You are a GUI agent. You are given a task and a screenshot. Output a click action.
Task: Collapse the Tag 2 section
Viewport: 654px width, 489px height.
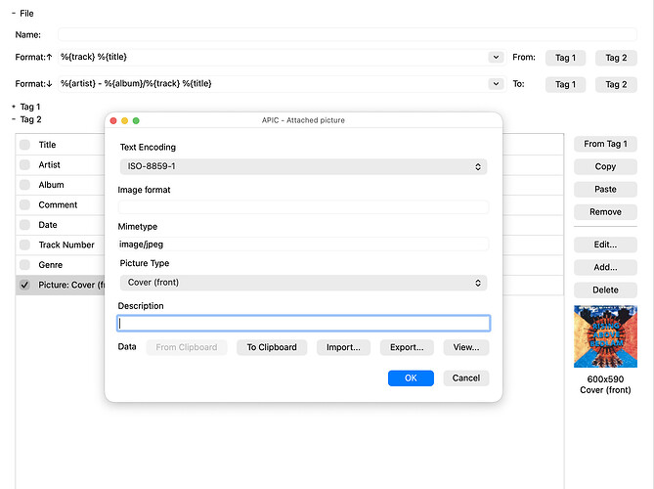pyautogui.click(x=14, y=119)
